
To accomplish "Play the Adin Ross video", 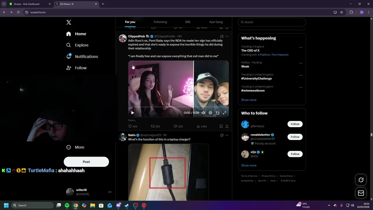I will 132,113.
